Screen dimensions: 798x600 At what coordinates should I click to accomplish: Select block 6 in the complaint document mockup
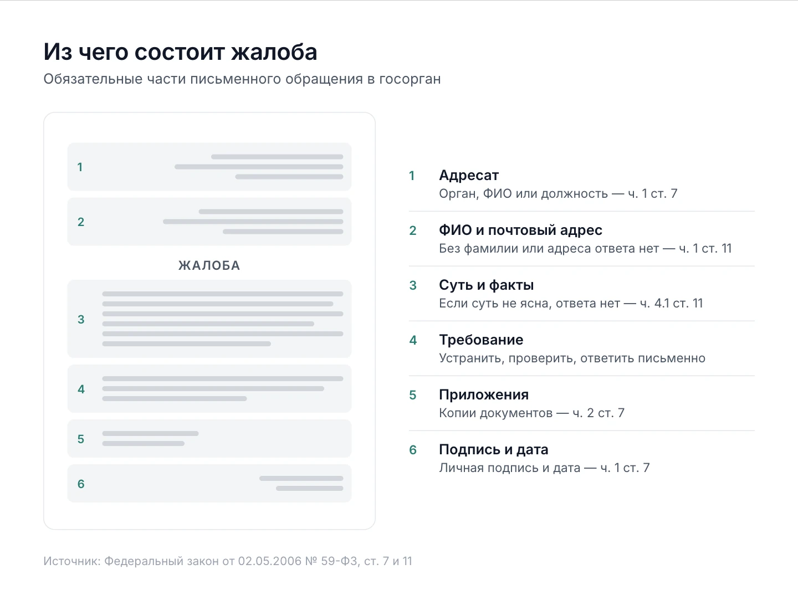(209, 483)
